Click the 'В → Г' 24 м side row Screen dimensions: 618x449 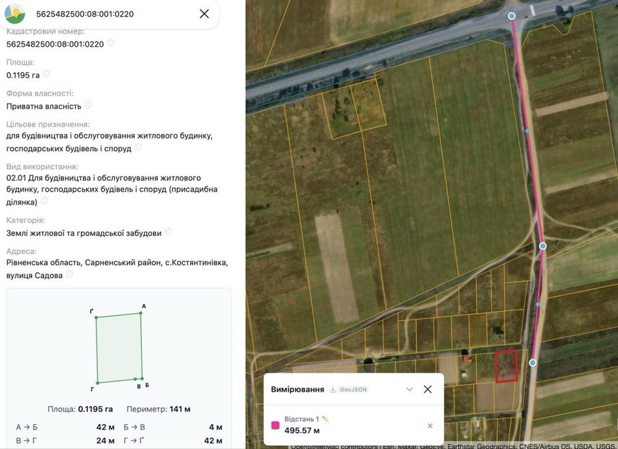pos(65,440)
